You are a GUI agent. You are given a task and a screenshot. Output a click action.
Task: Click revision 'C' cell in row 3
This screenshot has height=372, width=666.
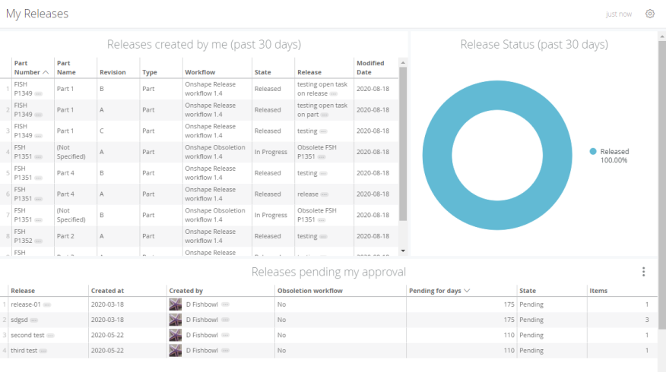coord(102,131)
